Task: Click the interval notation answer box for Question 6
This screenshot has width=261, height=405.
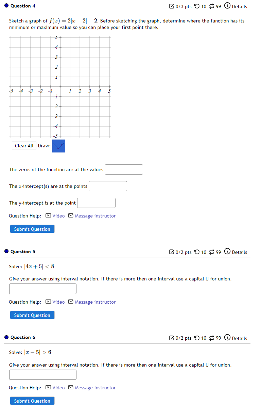Action: 42,374
